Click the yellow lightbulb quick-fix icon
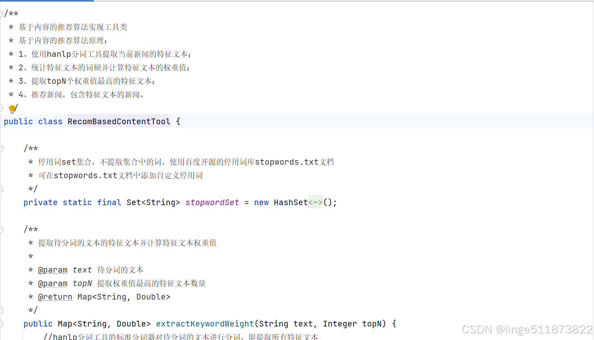This screenshot has height=340, width=594. (12, 109)
